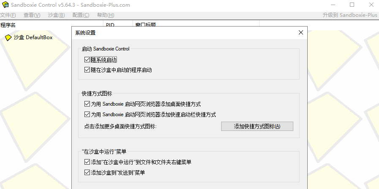Disable the 添加桌面快捷方式 browser checkbox
The image size is (379, 189).
point(87,104)
